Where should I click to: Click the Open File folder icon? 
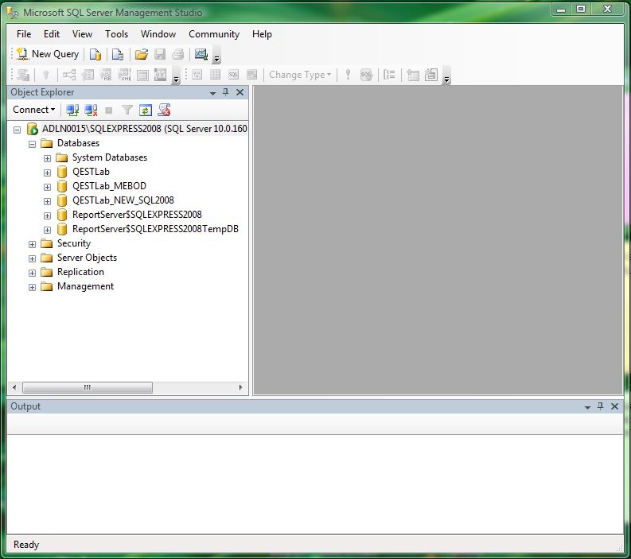tap(141, 54)
